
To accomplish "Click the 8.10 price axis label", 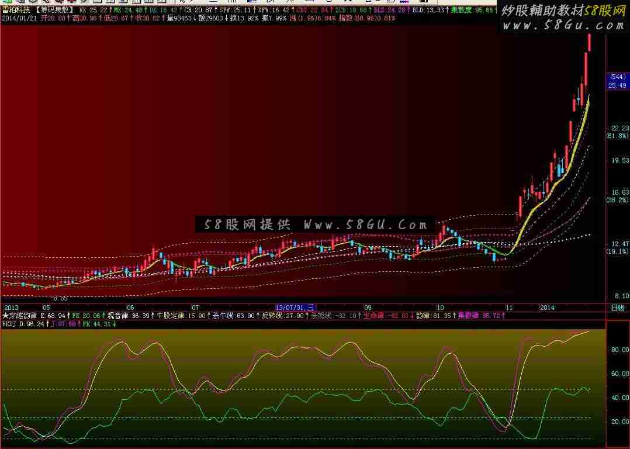I will coord(622,296).
